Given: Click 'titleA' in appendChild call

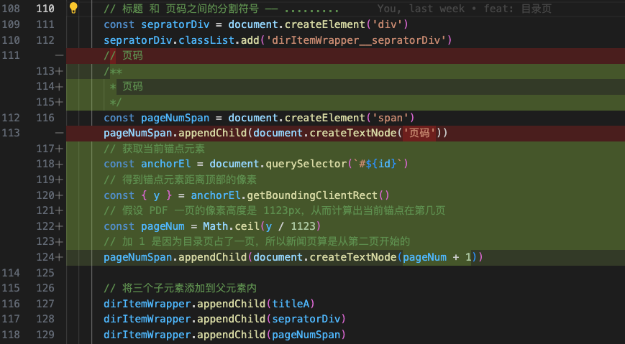Looking at the screenshot, I should pyautogui.click(x=291, y=304).
